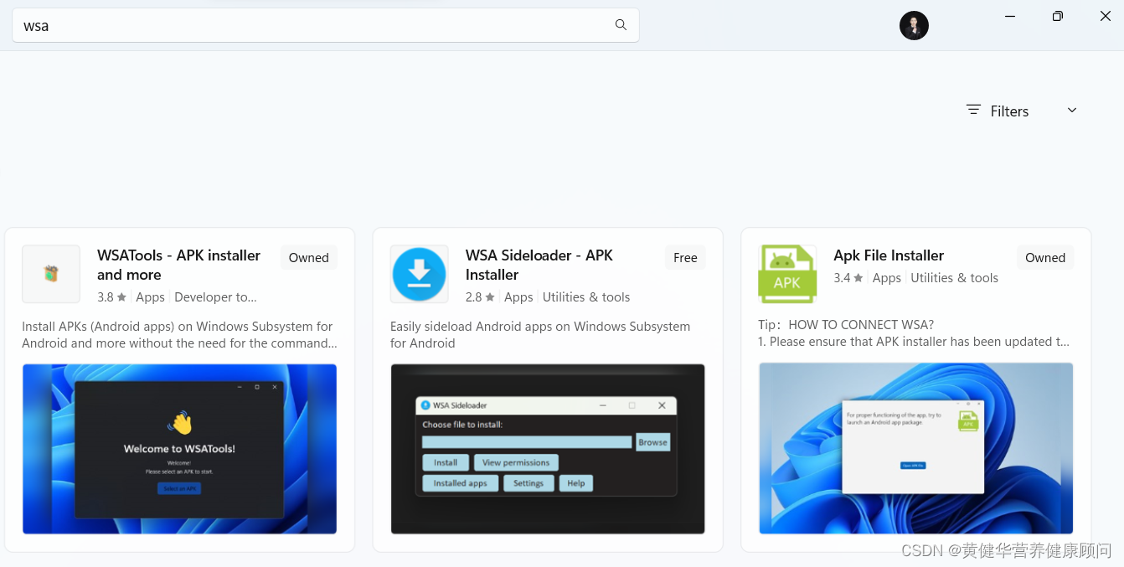The width and height of the screenshot is (1124, 567).
Task: Open the WSATools welcome screenshot
Action: (x=179, y=449)
